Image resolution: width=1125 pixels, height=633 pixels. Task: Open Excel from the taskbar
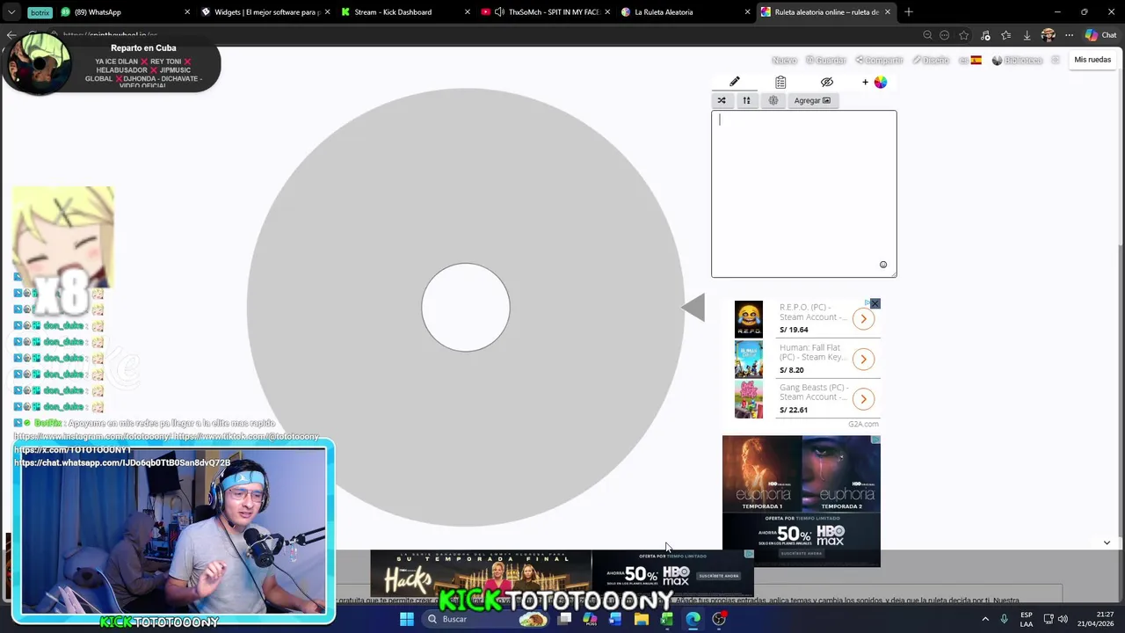pos(667,619)
